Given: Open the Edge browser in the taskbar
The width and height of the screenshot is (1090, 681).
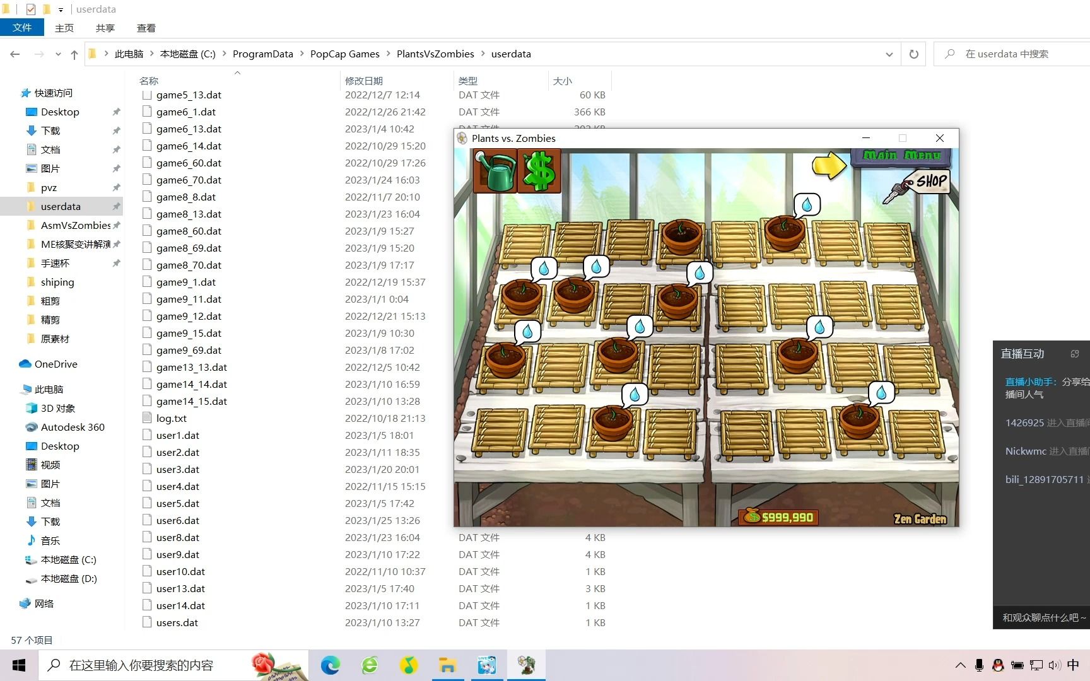Looking at the screenshot, I should (331, 665).
